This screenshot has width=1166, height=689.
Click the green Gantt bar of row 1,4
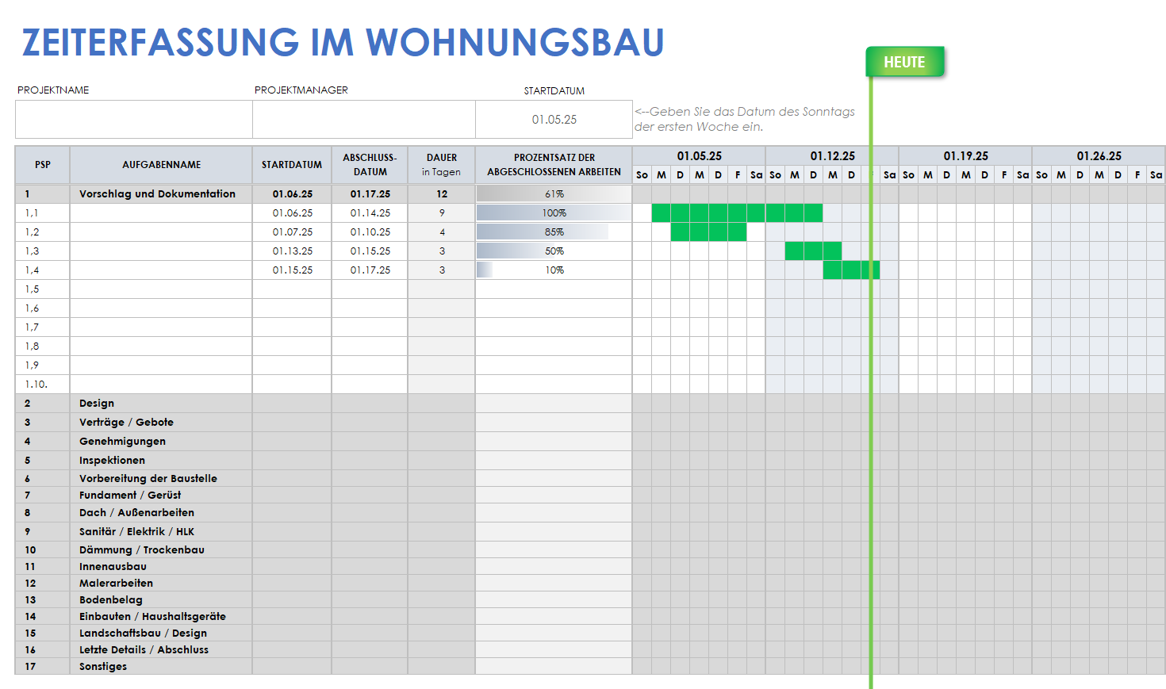tap(851, 270)
